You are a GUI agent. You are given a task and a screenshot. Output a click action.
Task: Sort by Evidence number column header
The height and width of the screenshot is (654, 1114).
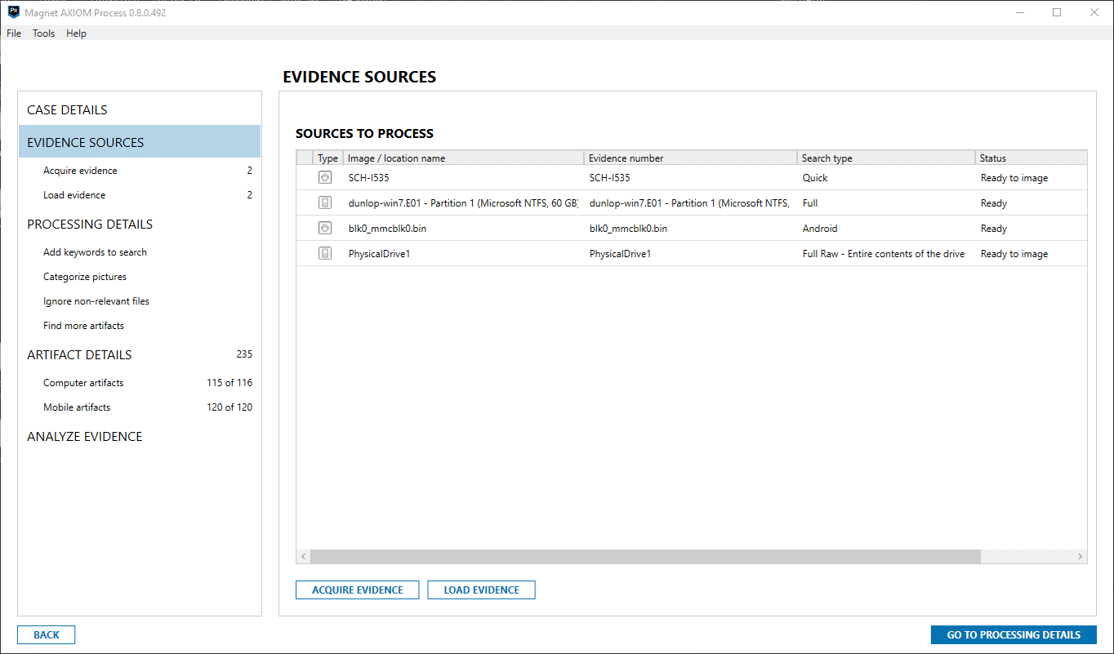pyautogui.click(x=691, y=158)
